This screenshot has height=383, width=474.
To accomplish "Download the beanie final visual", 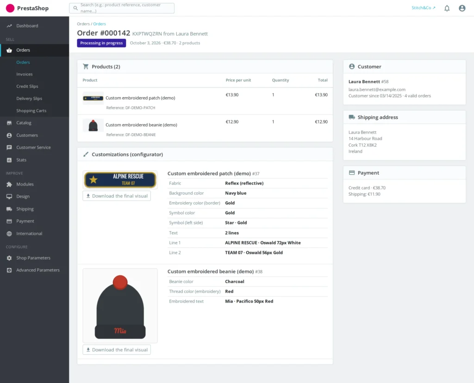I will pos(117,350).
